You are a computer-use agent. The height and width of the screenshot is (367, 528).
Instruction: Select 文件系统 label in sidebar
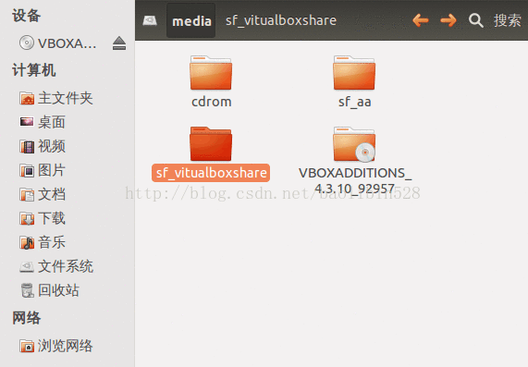point(66,266)
